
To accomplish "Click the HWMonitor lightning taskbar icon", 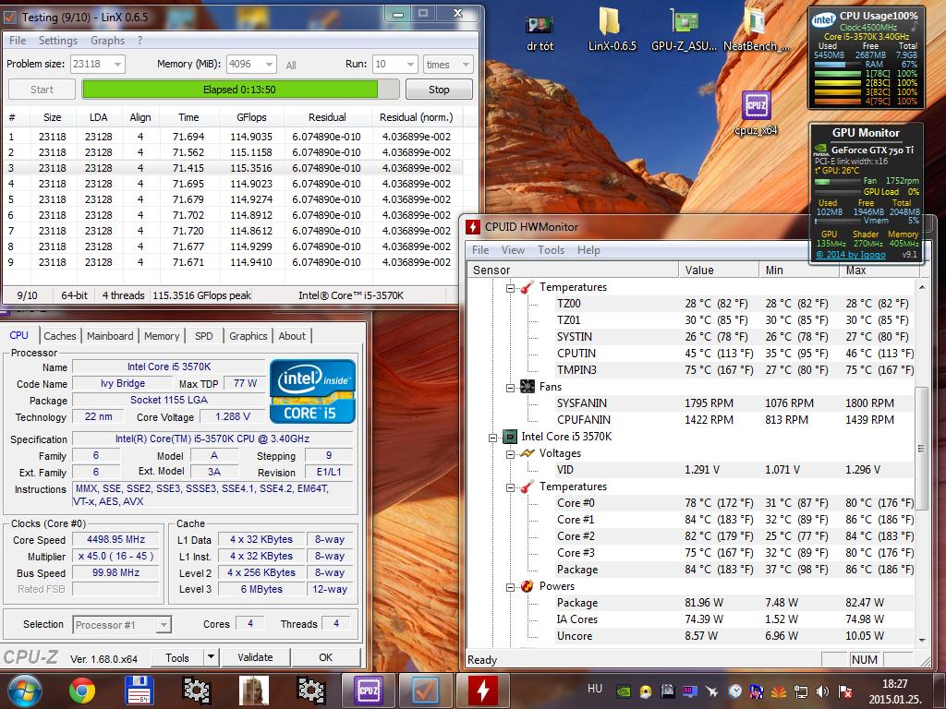I will (x=482, y=690).
